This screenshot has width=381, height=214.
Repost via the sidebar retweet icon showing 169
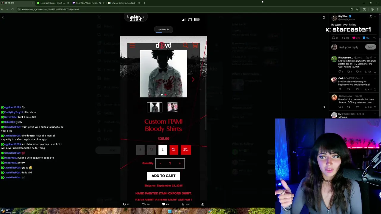[343, 38]
